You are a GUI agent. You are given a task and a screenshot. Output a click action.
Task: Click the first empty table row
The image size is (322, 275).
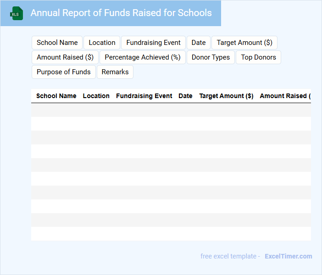(171, 110)
